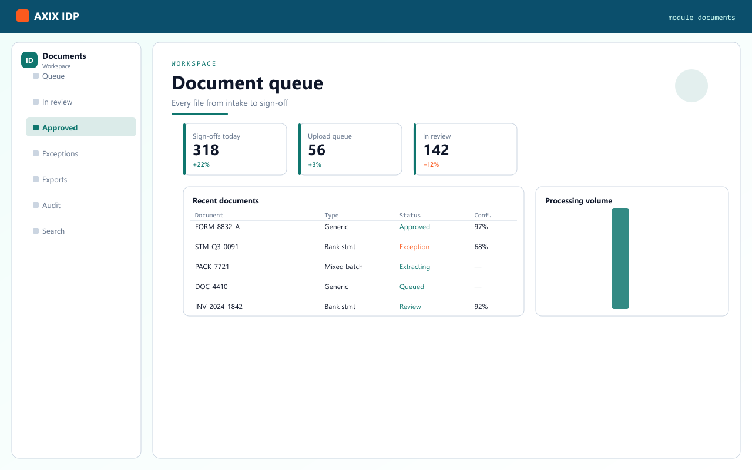
Task: Click the square icon beside Exceptions
Action: pyautogui.click(x=36, y=154)
